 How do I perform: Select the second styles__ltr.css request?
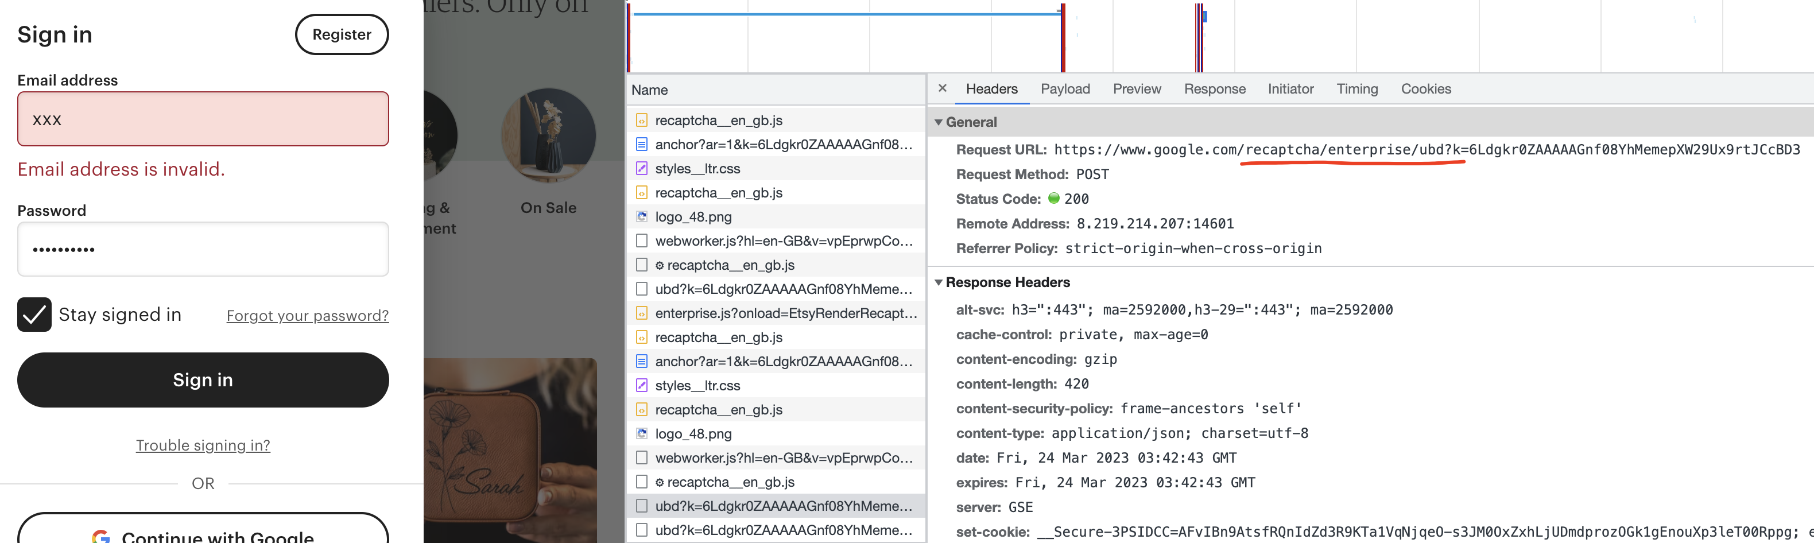(776, 385)
